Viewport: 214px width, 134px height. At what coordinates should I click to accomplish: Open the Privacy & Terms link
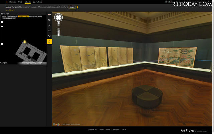[x=105, y=130]
